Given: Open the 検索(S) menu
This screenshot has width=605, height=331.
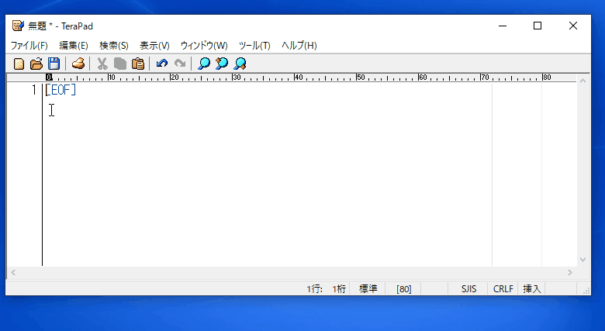Looking at the screenshot, I should coord(114,46).
